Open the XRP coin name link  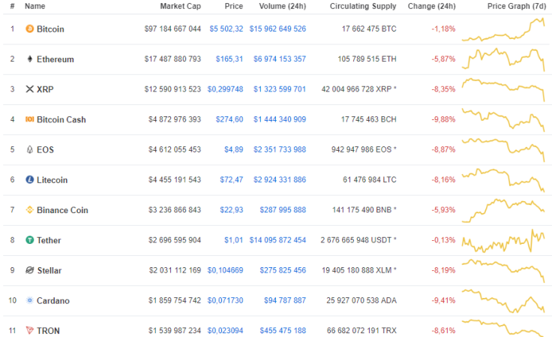tap(45, 89)
